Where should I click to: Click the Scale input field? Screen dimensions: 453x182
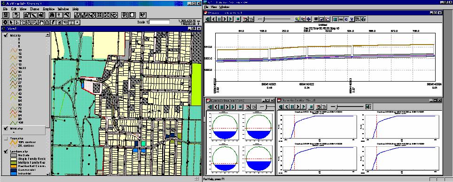[x=159, y=22]
